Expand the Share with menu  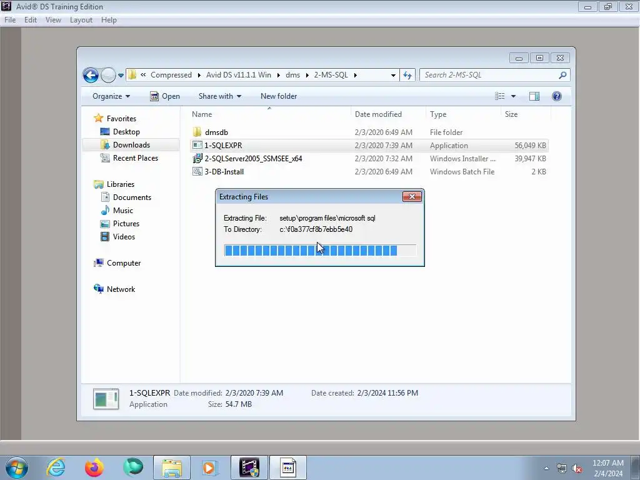(219, 96)
